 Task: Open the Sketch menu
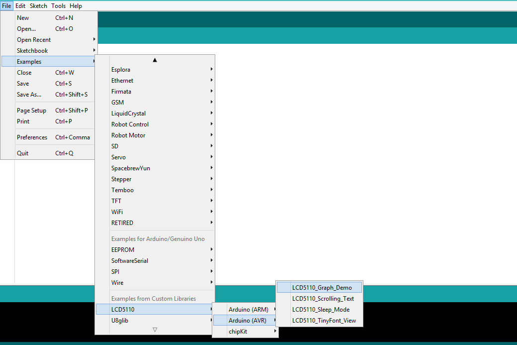coord(38,6)
